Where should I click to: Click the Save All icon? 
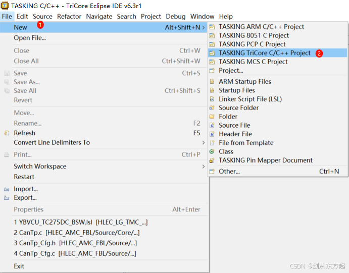pyautogui.click(x=7, y=91)
